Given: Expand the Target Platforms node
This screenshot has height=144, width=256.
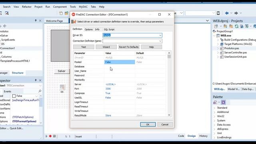Looking at the screenshot, I should (218, 44).
